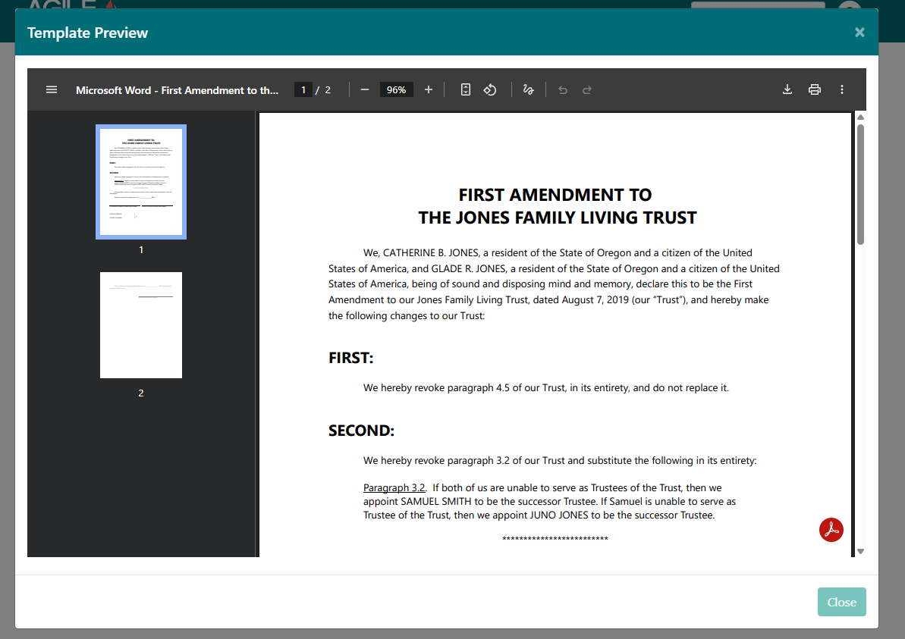Zoom in with the plus icon

point(429,89)
